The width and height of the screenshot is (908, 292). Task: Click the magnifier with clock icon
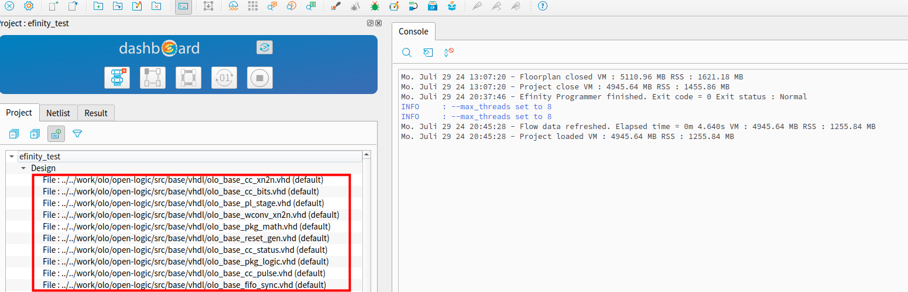pyautogui.click(x=292, y=6)
